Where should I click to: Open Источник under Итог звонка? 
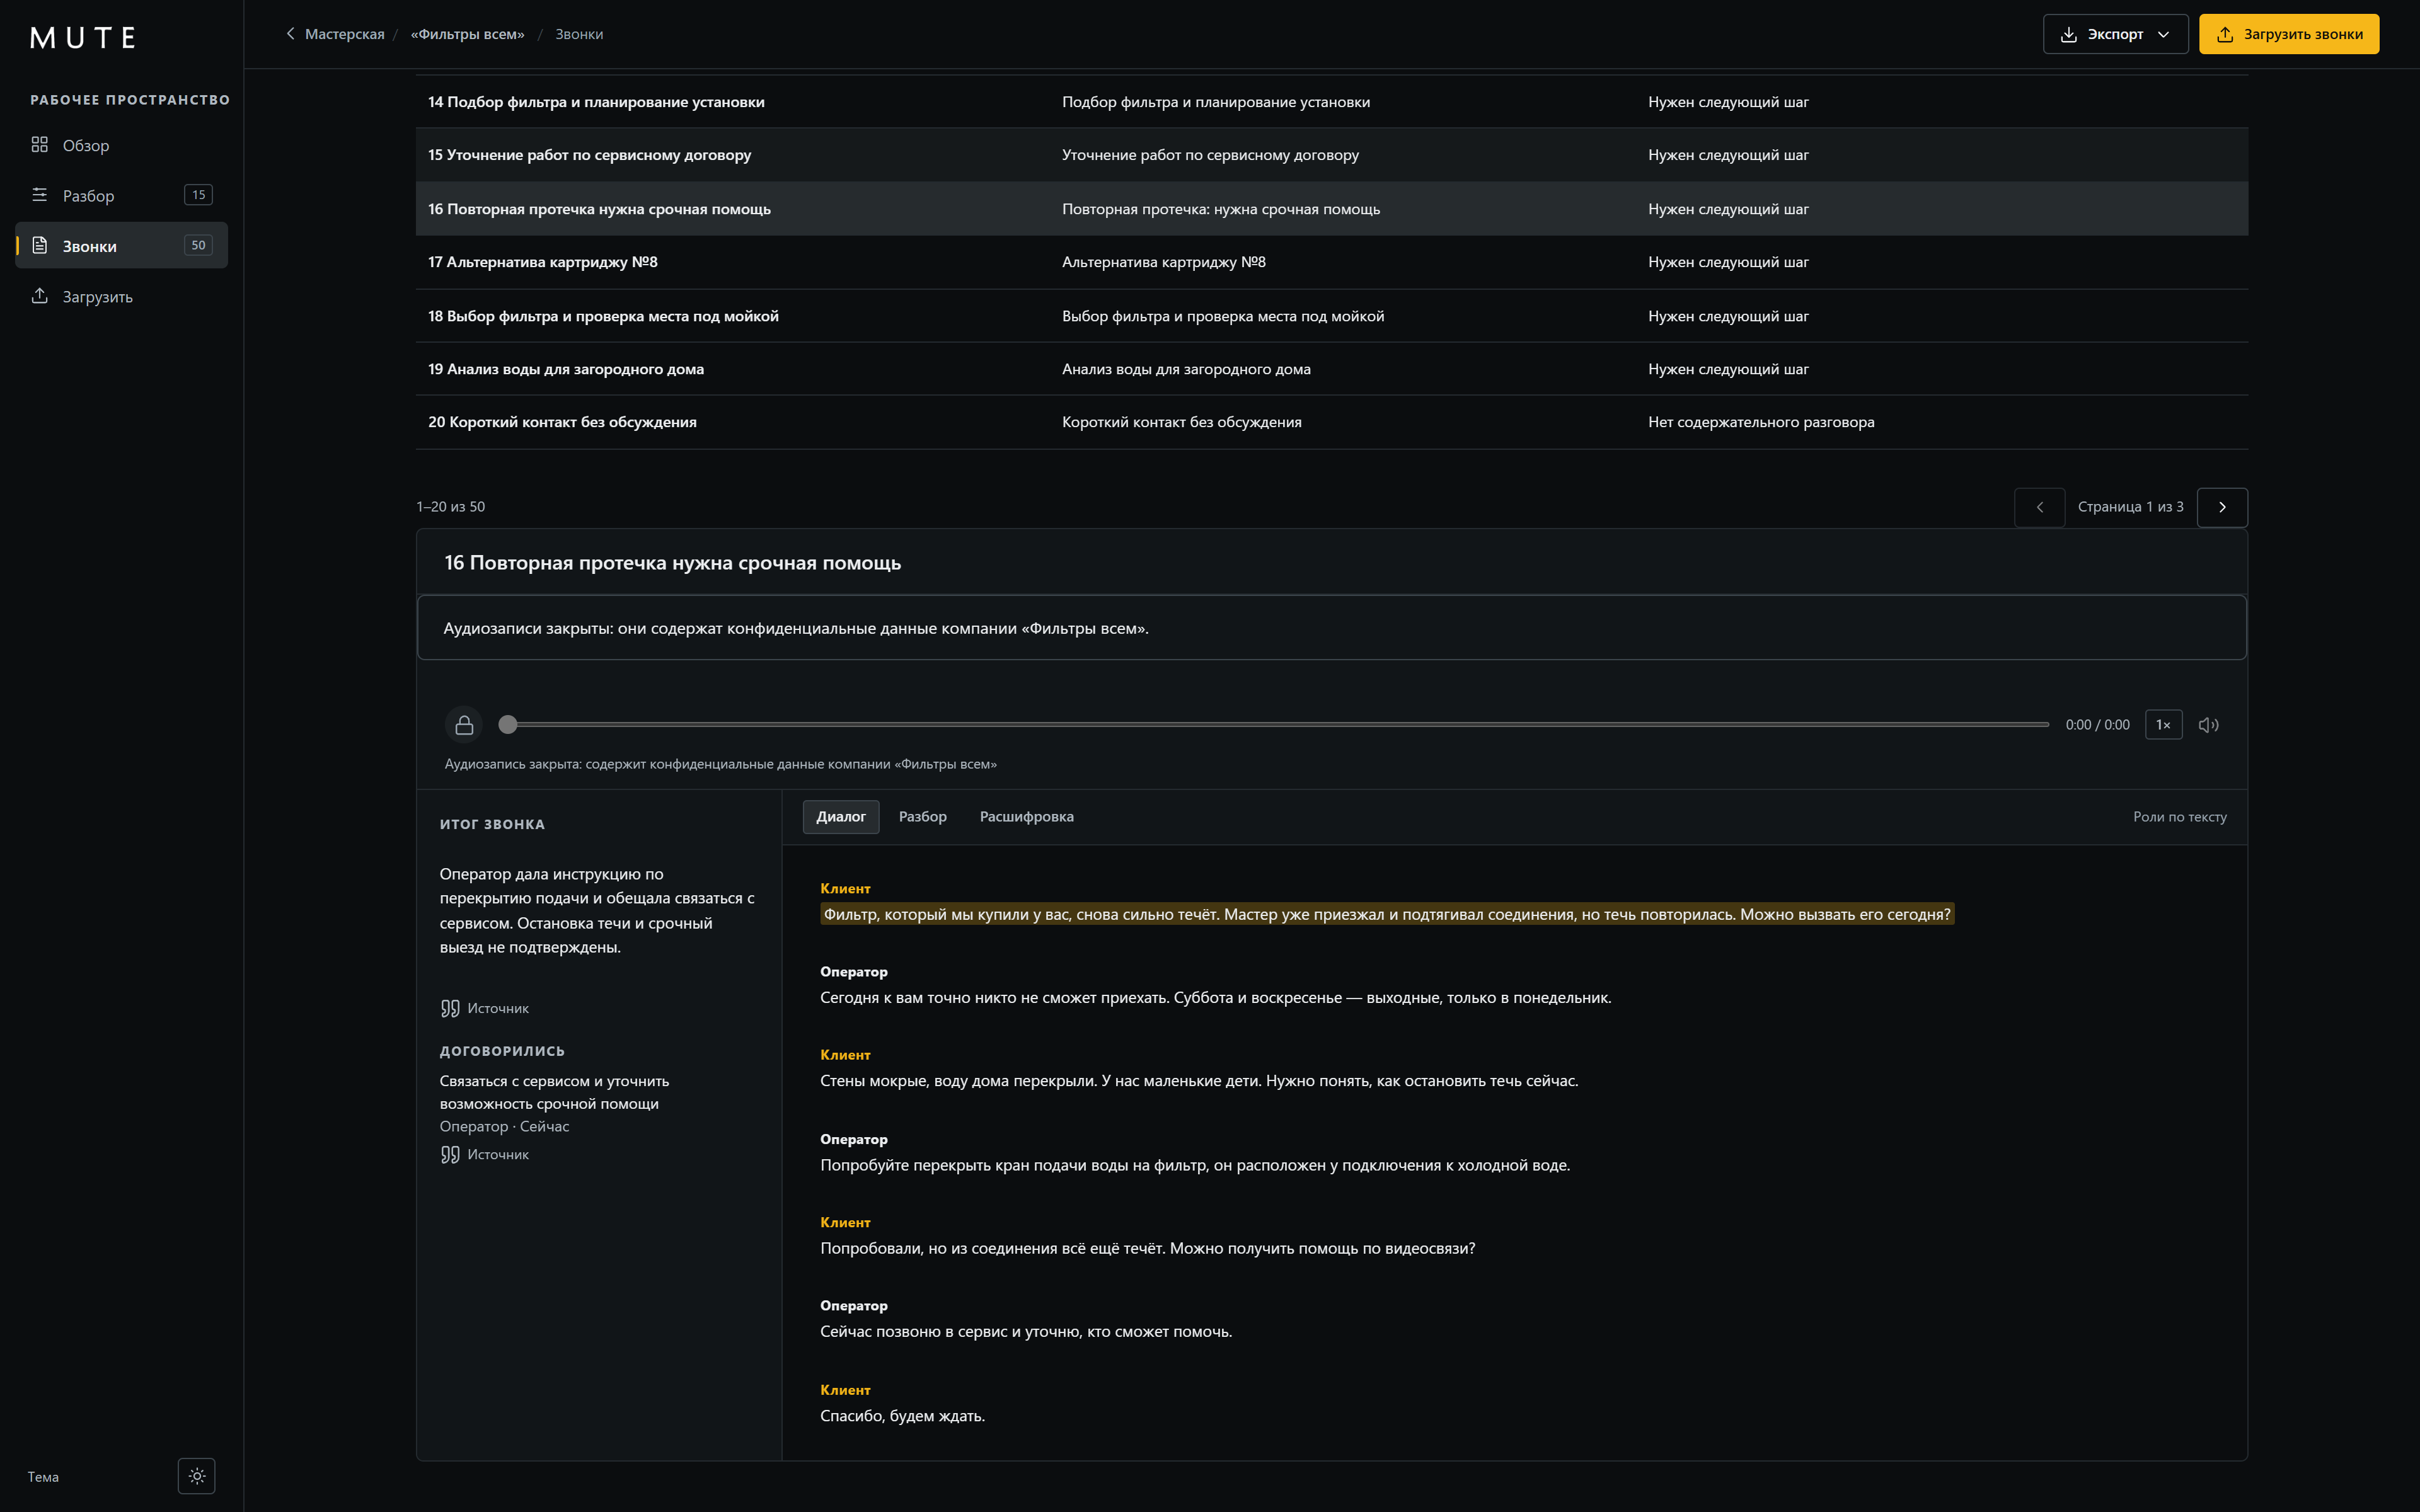coord(485,1008)
